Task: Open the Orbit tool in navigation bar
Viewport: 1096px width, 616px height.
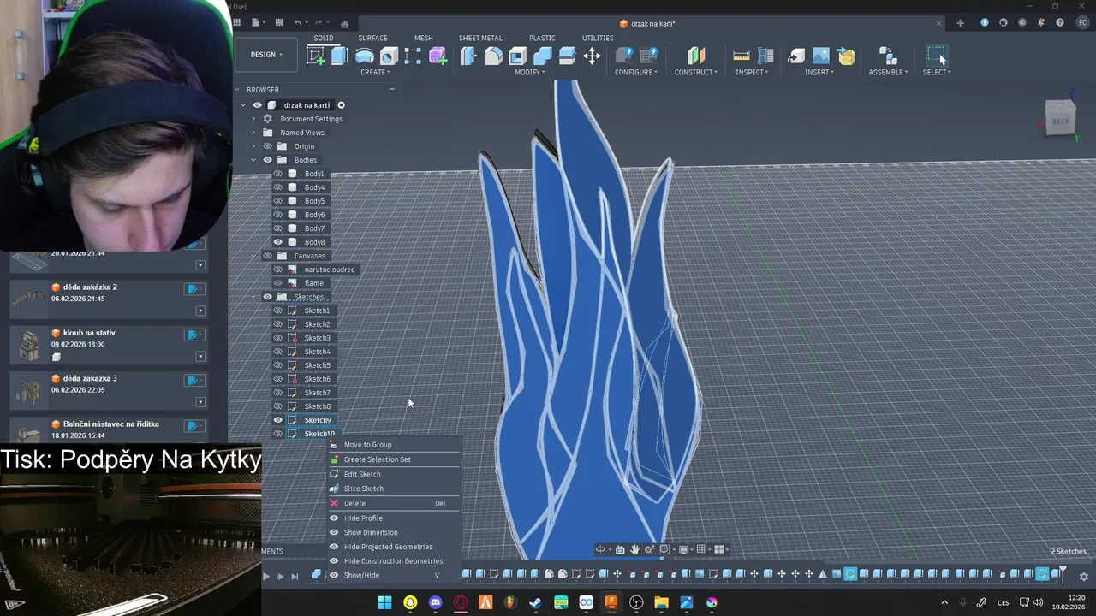Action: tap(600, 549)
